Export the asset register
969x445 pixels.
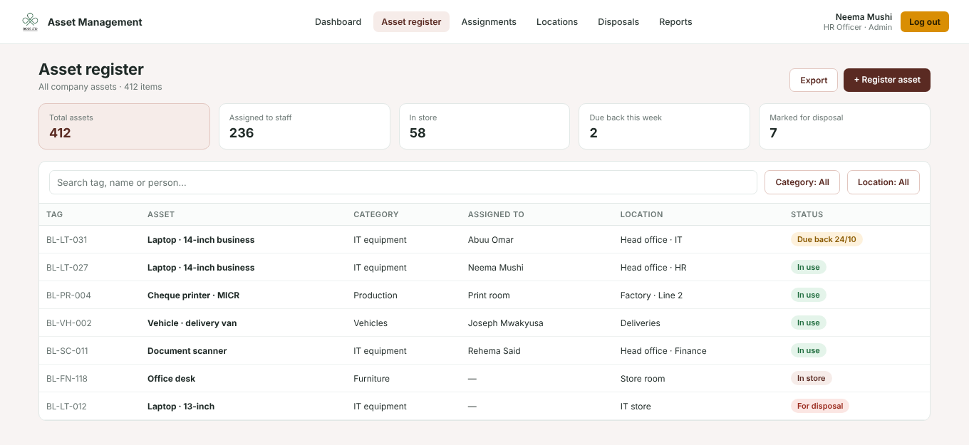point(814,80)
